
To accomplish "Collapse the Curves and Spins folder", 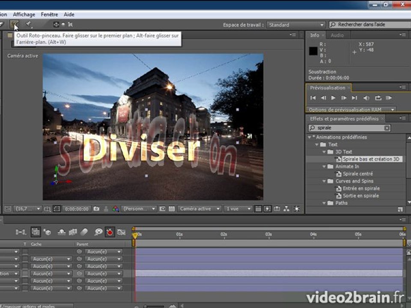I will tap(324, 181).
